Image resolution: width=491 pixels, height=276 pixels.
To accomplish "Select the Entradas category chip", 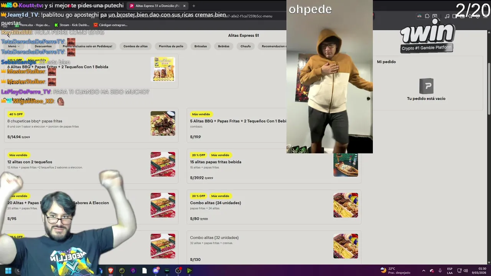I will point(201,46).
